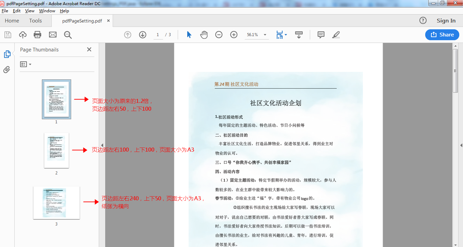Select the Hand tool

204,34
